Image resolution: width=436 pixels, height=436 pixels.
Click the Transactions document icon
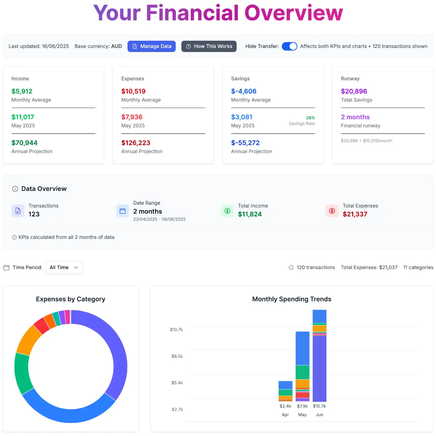pyautogui.click(x=18, y=211)
